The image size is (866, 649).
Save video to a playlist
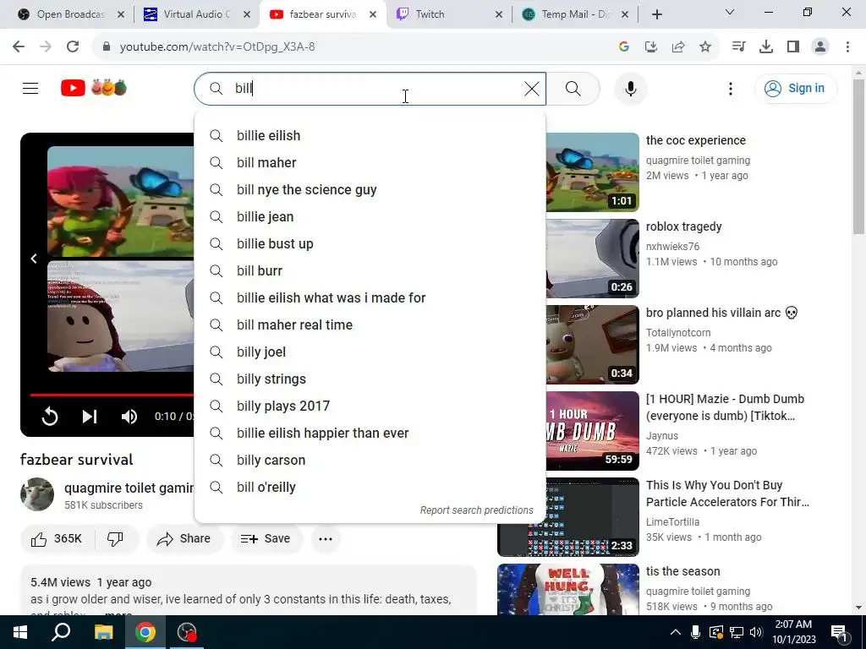point(266,538)
